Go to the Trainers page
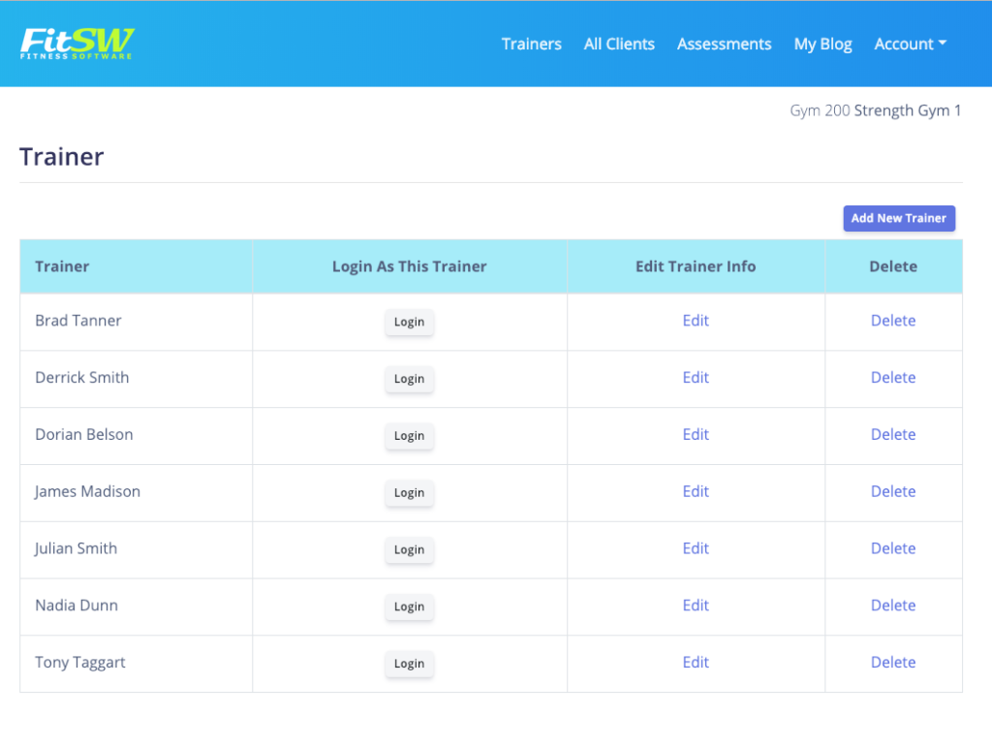The image size is (992, 747). click(531, 44)
